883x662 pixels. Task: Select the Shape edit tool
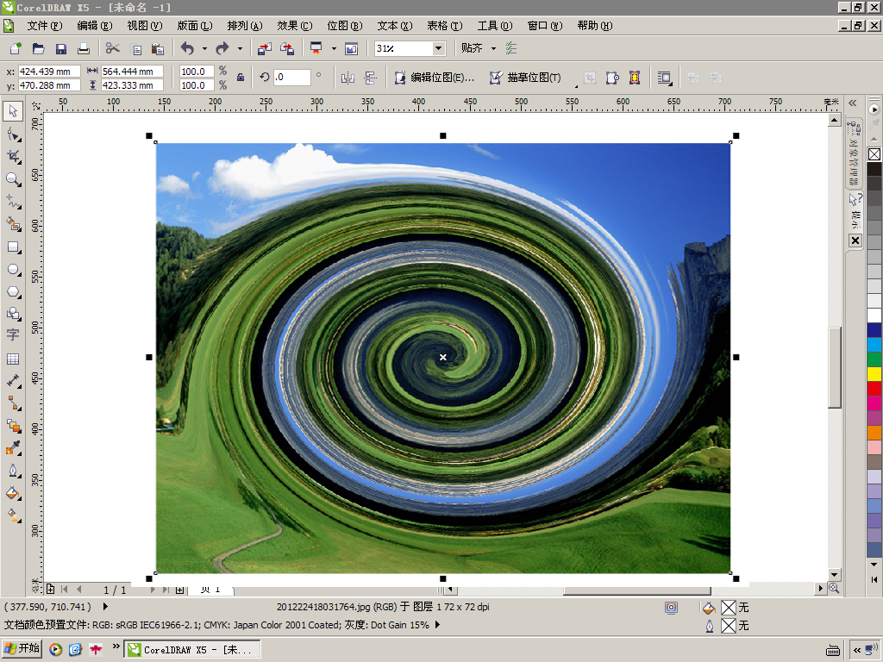(13, 134)
